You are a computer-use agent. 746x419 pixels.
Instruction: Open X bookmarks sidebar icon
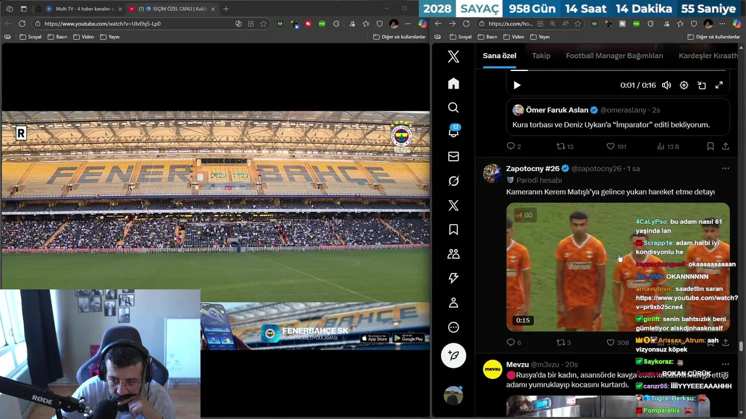pyautogui.click(x=453, y=230)
